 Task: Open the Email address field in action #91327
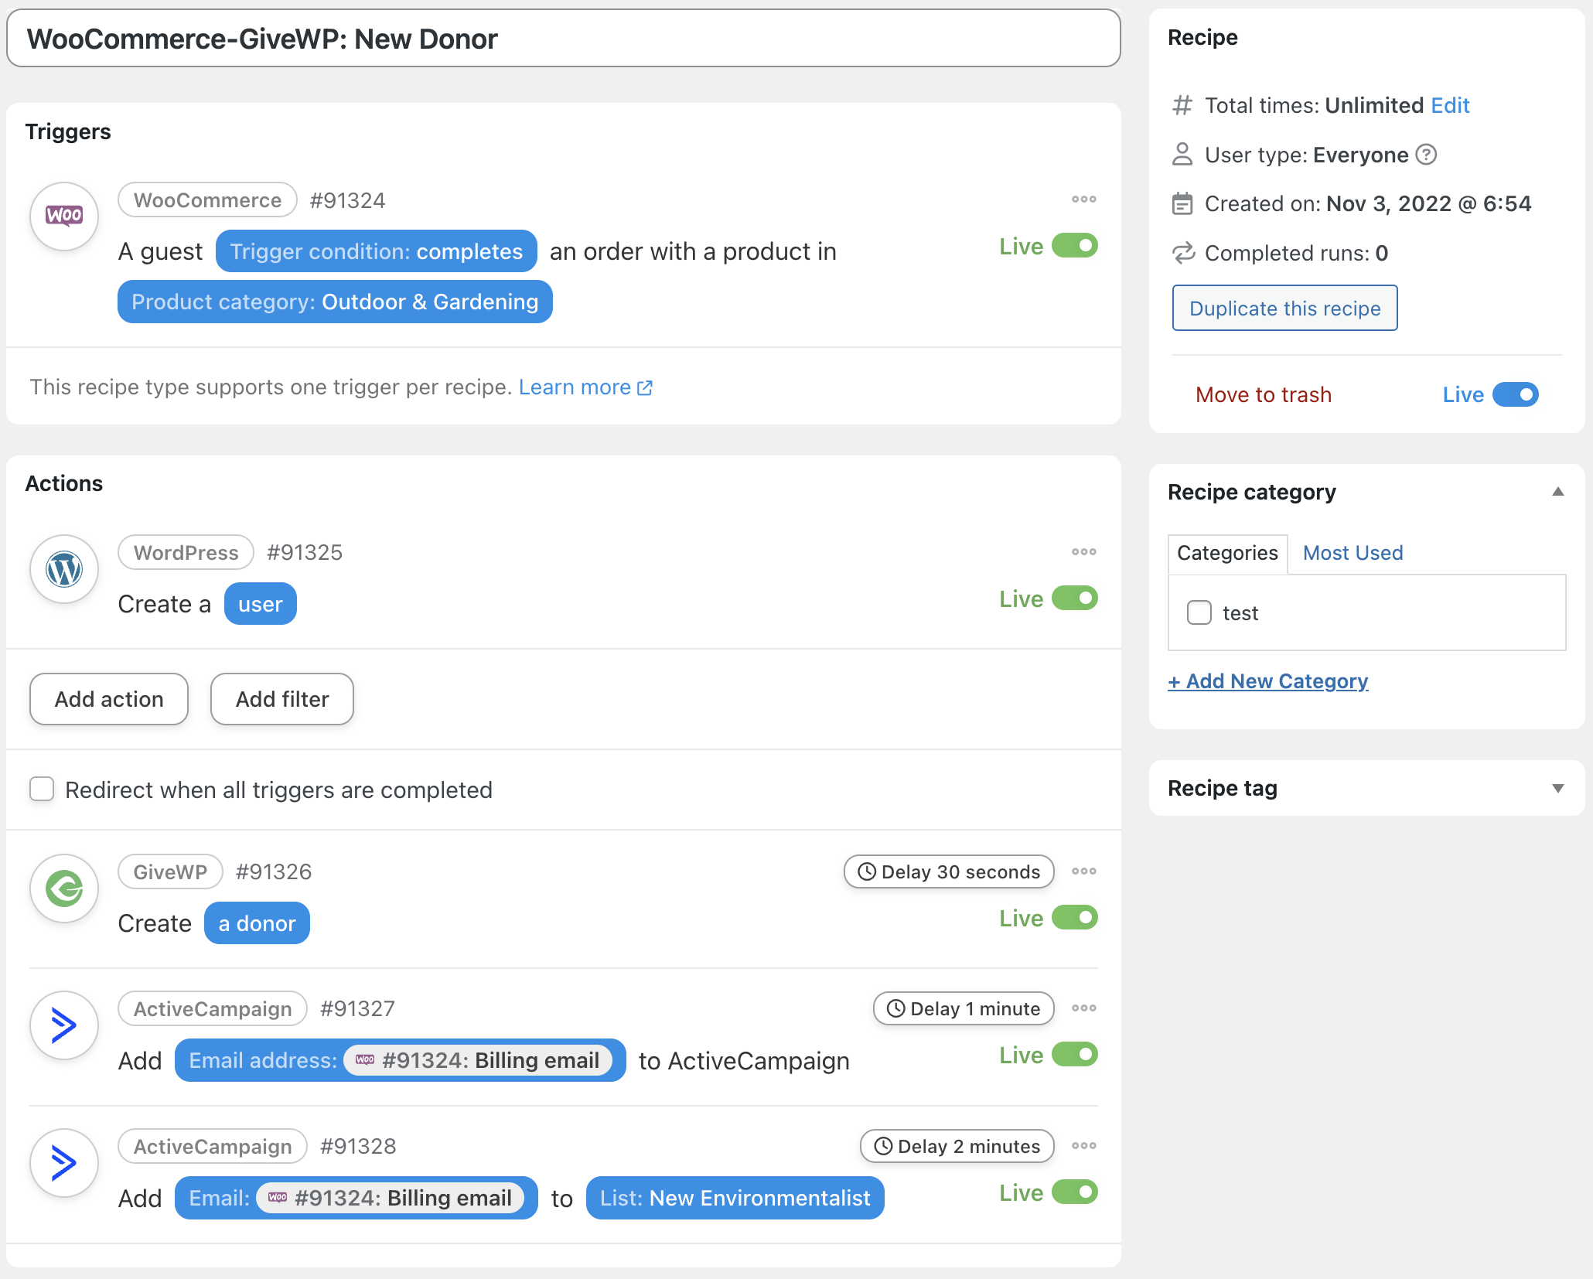(x=401, y=1060)
